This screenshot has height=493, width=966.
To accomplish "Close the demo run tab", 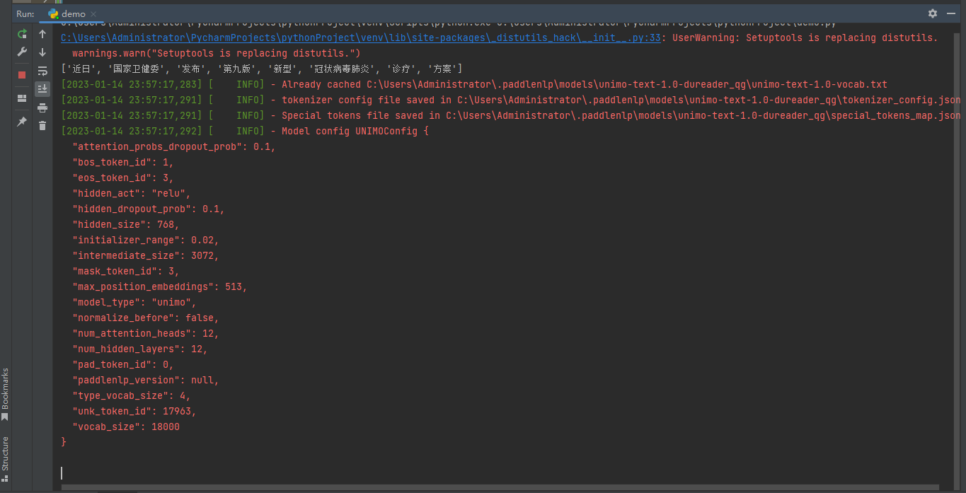I will pos(93,13).
